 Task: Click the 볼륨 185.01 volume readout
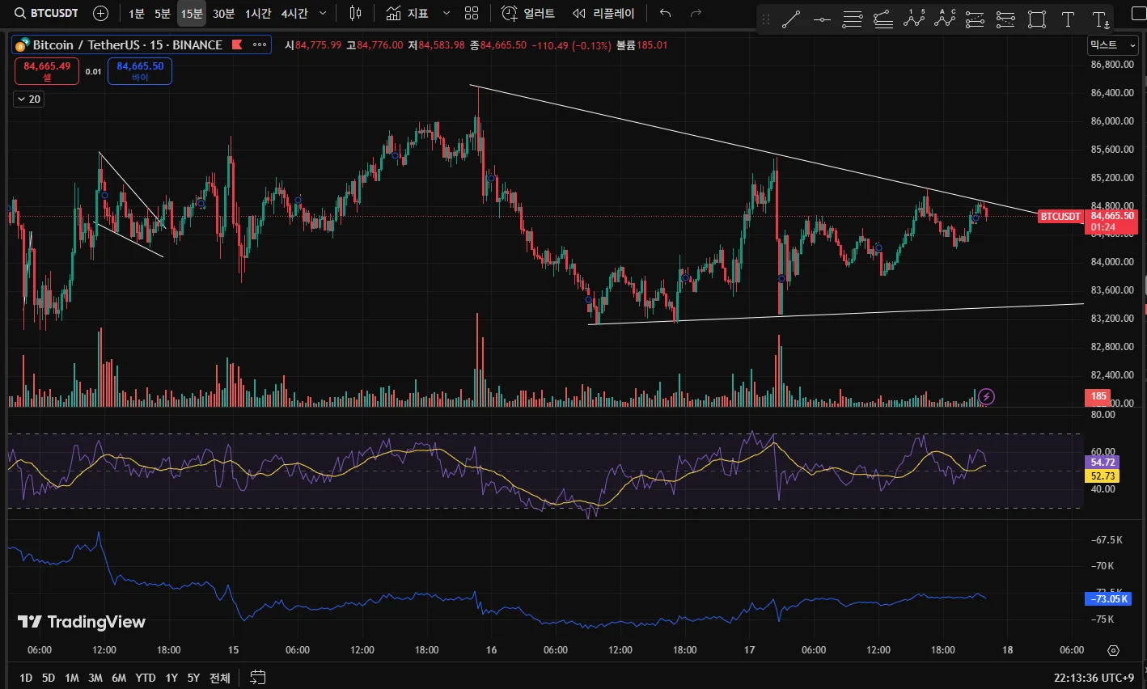[x=642, y=45]
